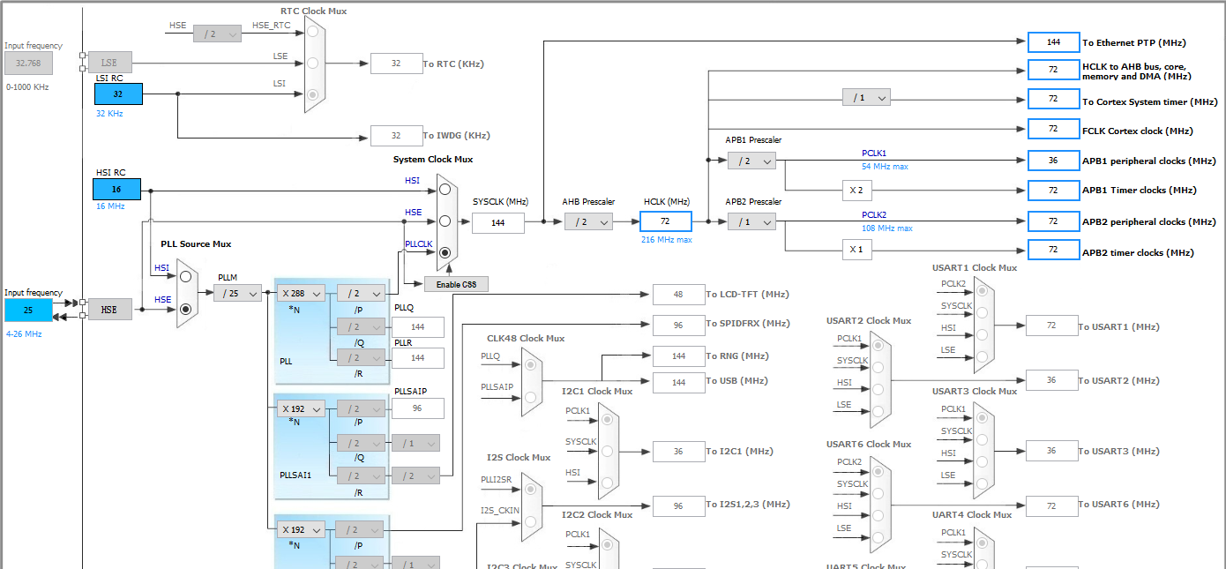
Task: Click the Enable CSS button
Action: (x=456, y=284)
